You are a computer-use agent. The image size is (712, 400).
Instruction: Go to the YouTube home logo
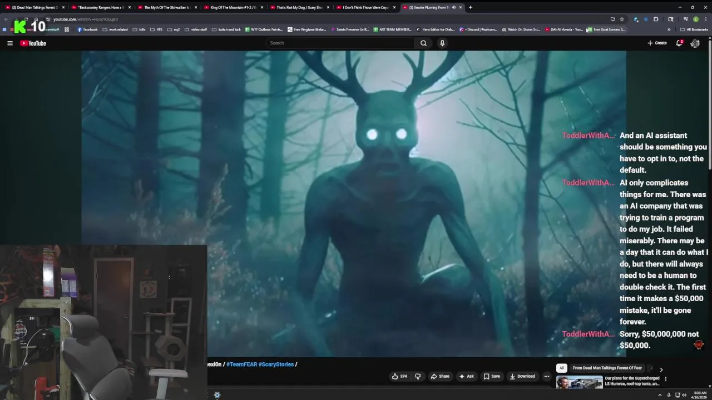coord(33,43)
